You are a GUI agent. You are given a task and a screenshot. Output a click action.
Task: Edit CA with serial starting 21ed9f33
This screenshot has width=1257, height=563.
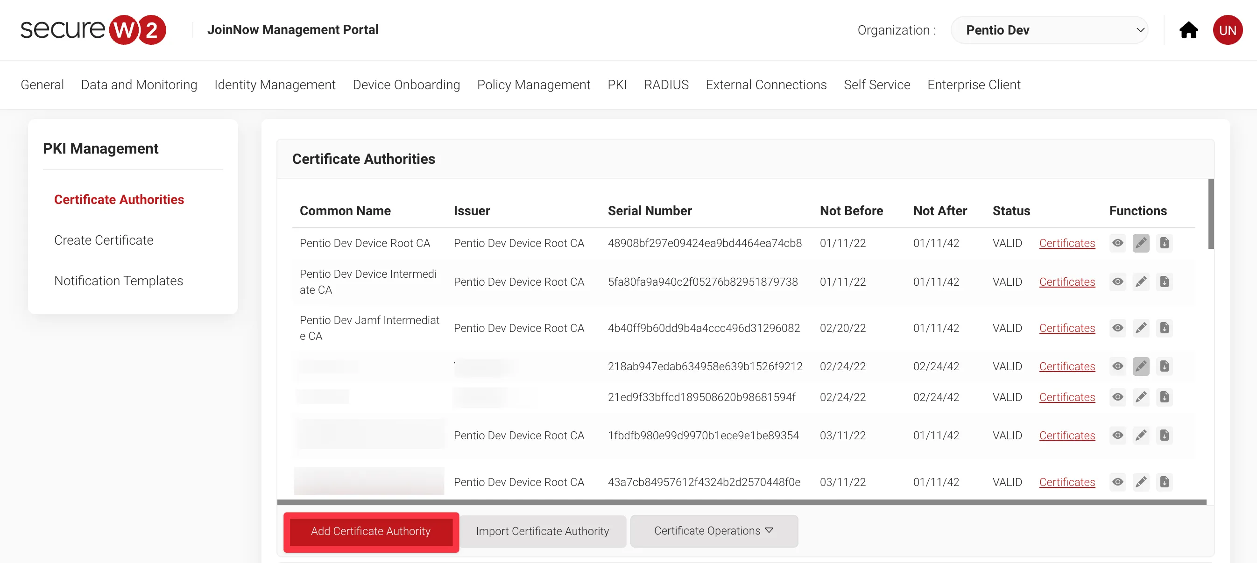[x=1141, y=397]
